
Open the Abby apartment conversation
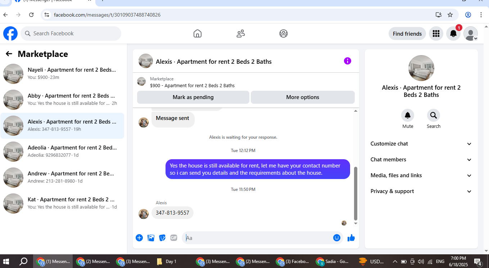pos(62,100)
